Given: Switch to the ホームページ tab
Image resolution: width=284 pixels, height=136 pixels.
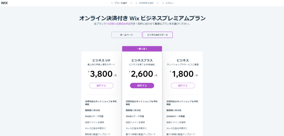Looking at the screenshot, I should (126, 35).
